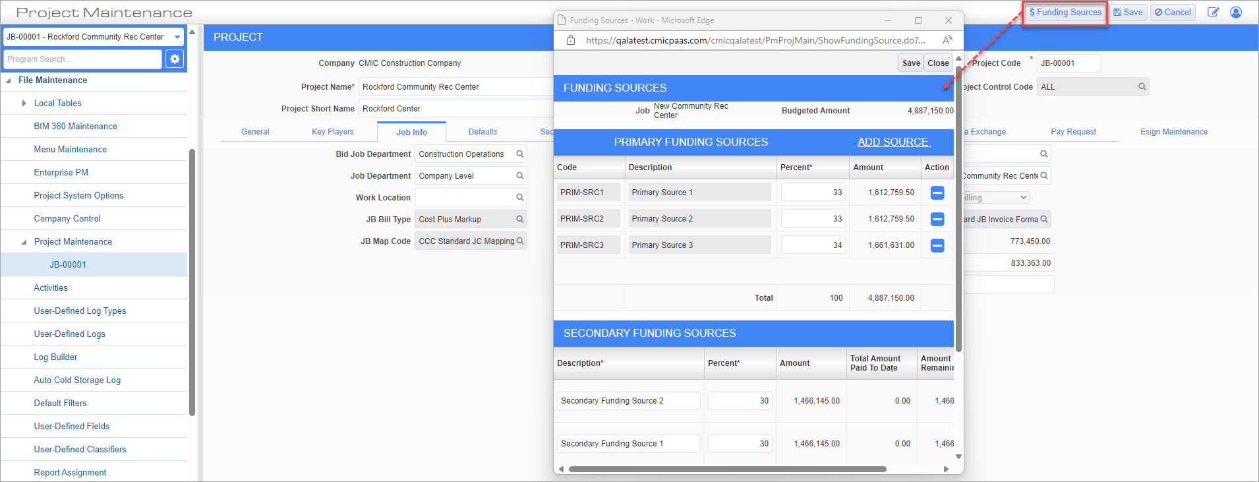Click the ADD SOURCE link
The width and height of the screenshot is (1259, 482).
tap(893, 142)
